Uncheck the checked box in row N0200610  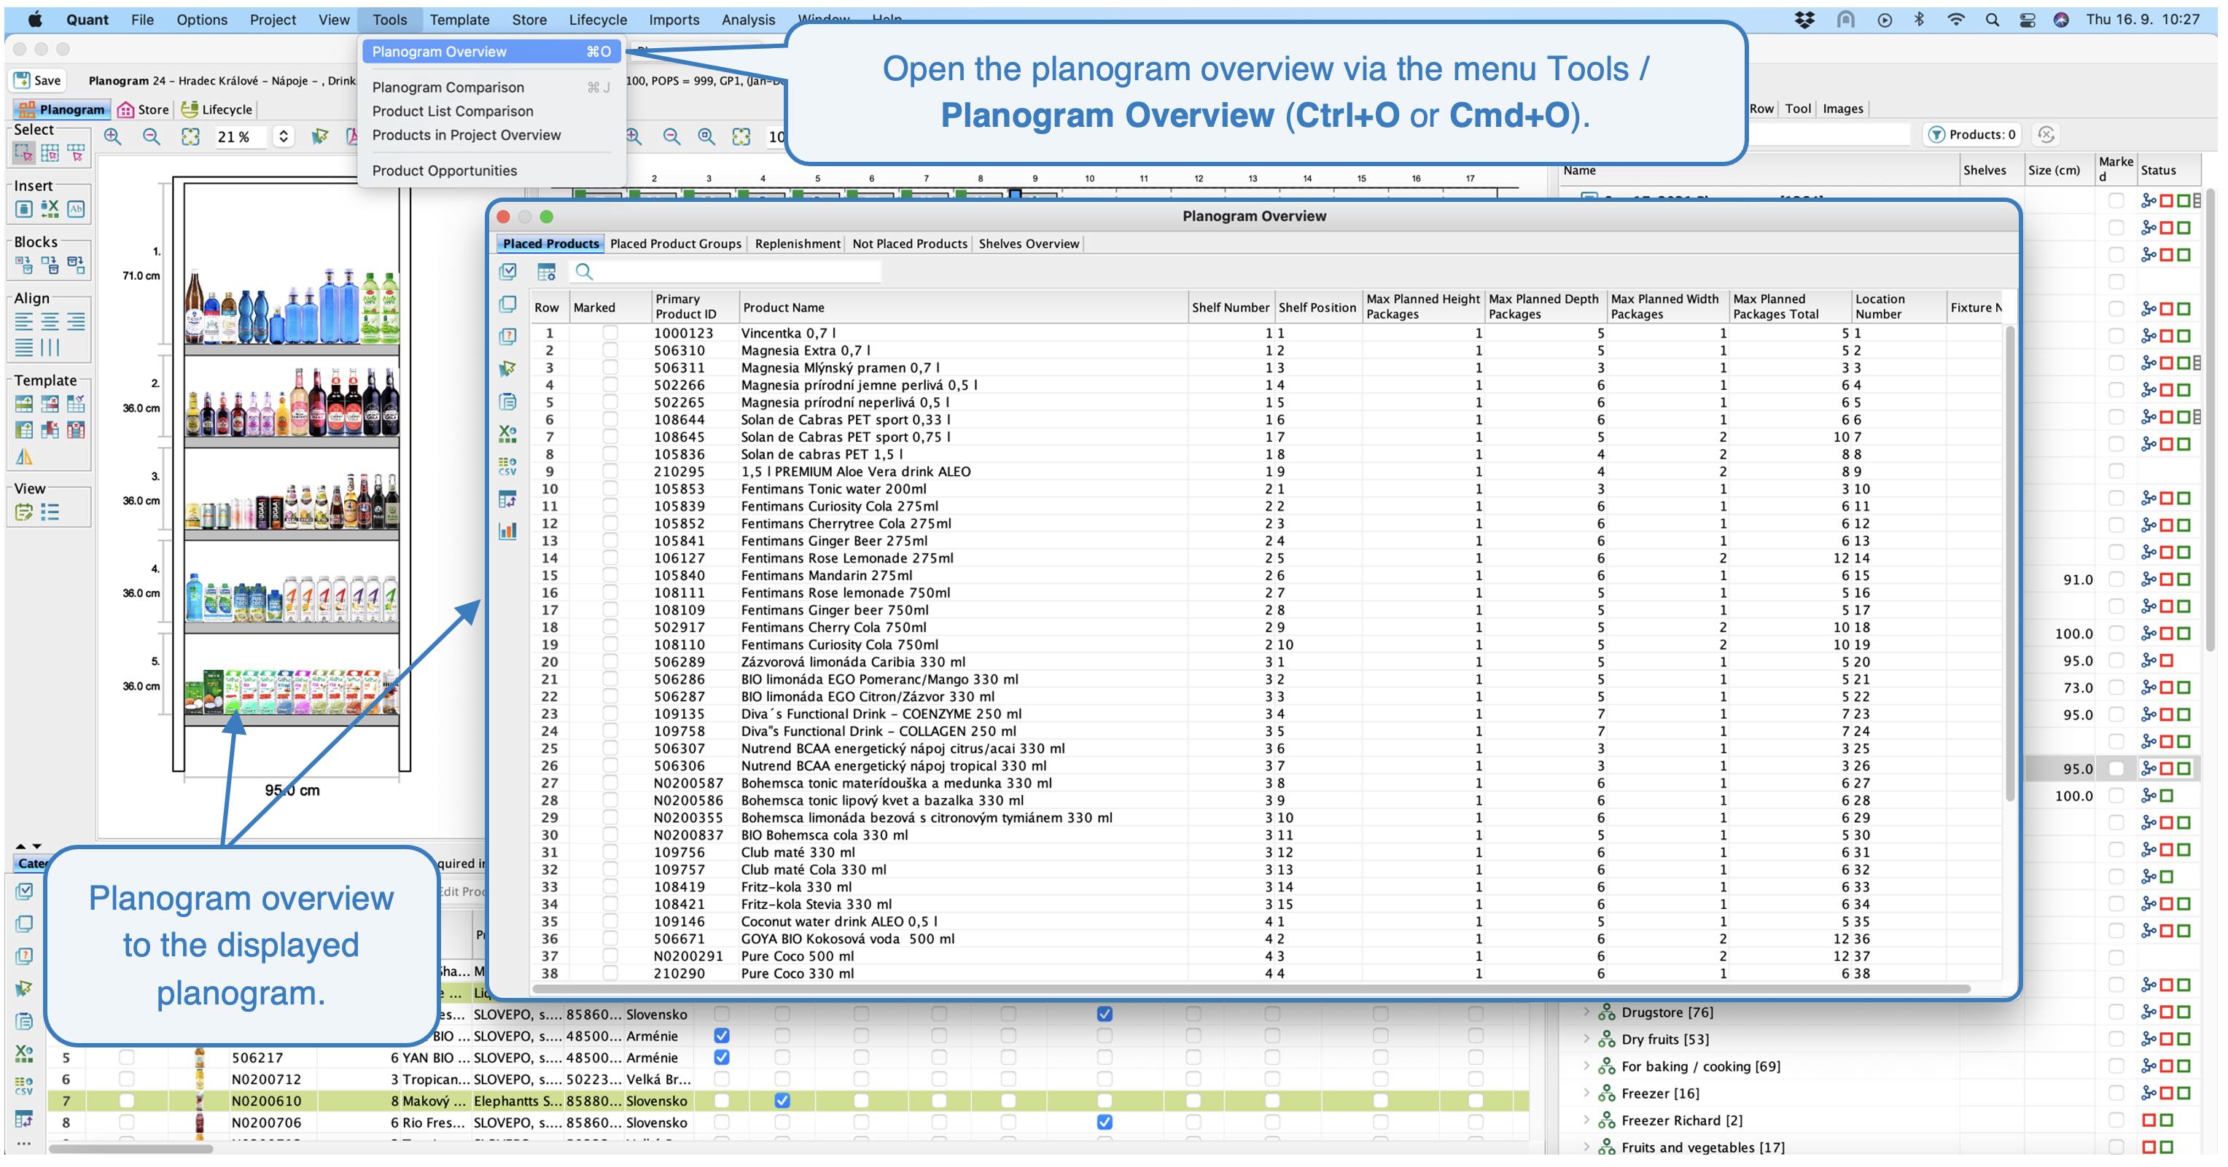(782, 1101)
